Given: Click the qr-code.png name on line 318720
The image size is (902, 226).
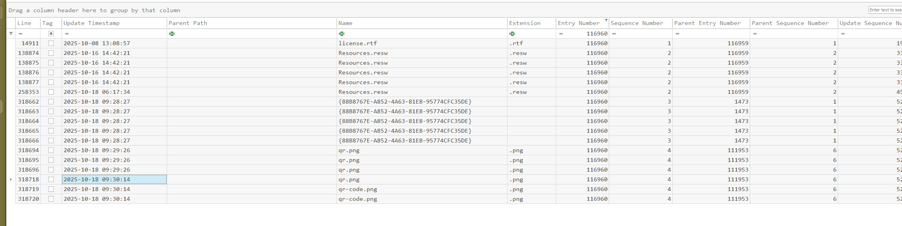Looking at the screenshot, I should click(x=422, y=199).
